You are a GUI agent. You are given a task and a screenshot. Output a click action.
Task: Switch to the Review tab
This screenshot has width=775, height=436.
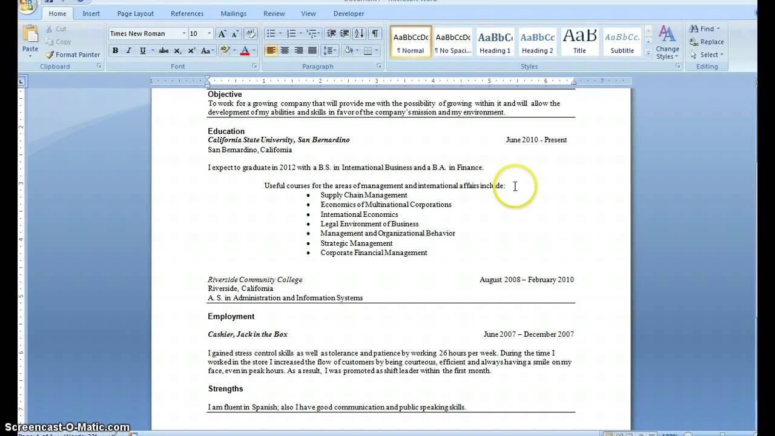pos(274,13)
